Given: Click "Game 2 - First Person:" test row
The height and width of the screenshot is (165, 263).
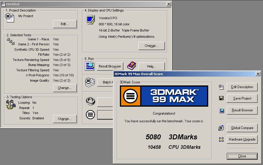Looking at the screenshot, I should tap(38, 44).
